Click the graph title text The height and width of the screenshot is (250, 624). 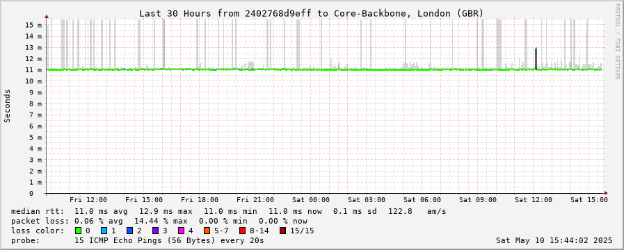311,13
